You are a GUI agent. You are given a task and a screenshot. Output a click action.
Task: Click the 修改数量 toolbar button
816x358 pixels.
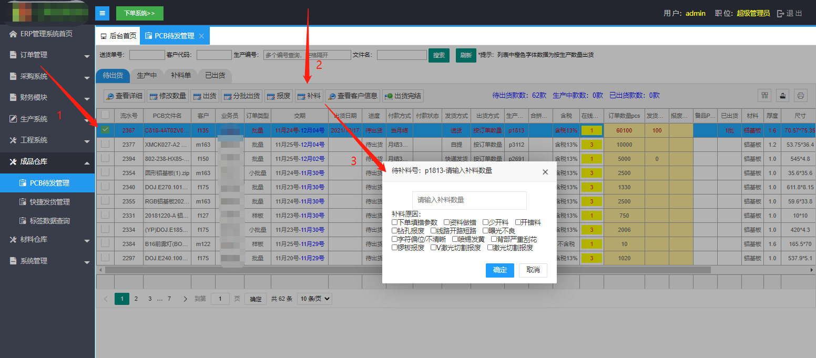coord(167,96)
